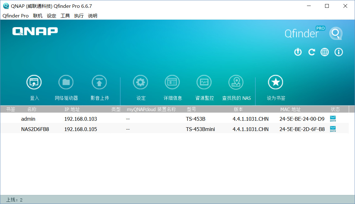Screen dimensions: 355x204
Task: Select the admin device name
Action: pyautogui.click(x=28, y=119)
